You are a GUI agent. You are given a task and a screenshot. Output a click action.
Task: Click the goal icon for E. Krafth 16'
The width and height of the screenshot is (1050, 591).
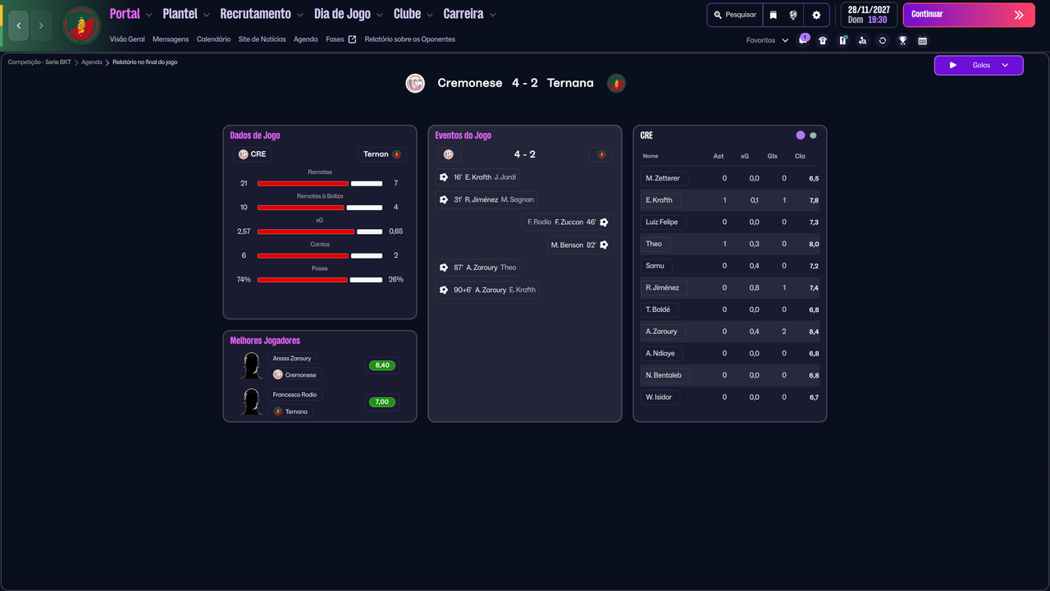444,177
